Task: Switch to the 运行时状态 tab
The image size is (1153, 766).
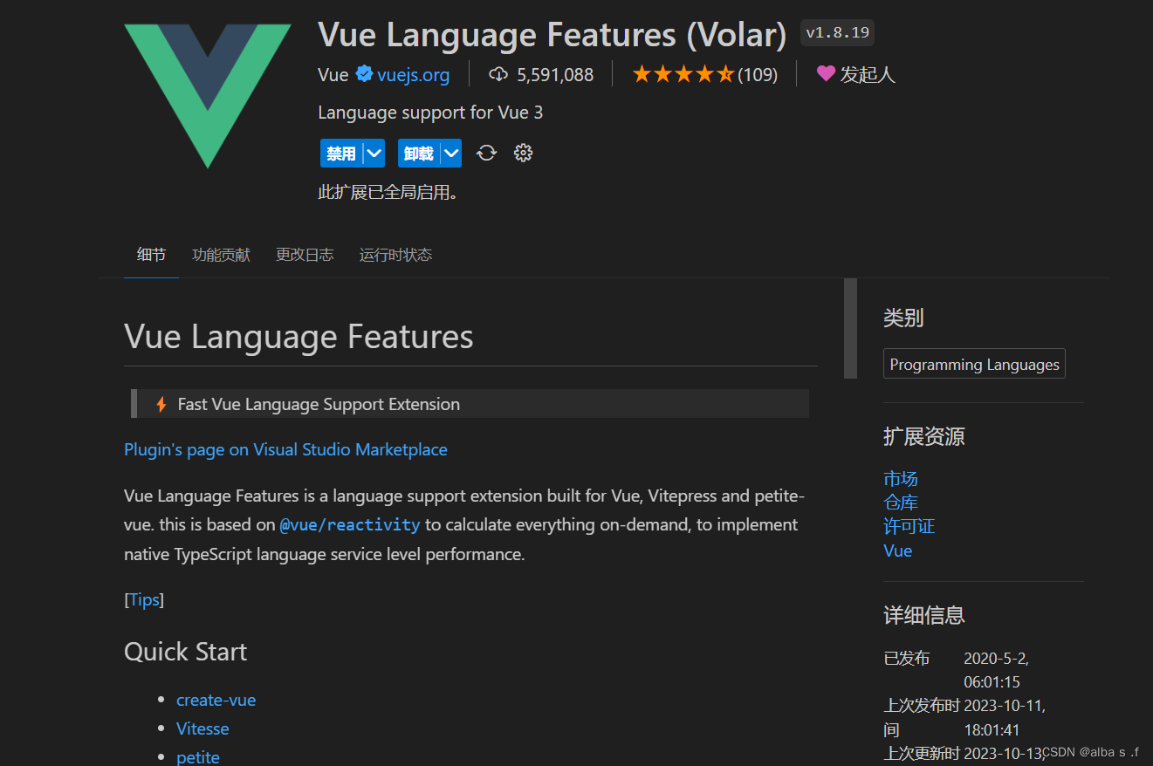Action: (x=395, y=254)
